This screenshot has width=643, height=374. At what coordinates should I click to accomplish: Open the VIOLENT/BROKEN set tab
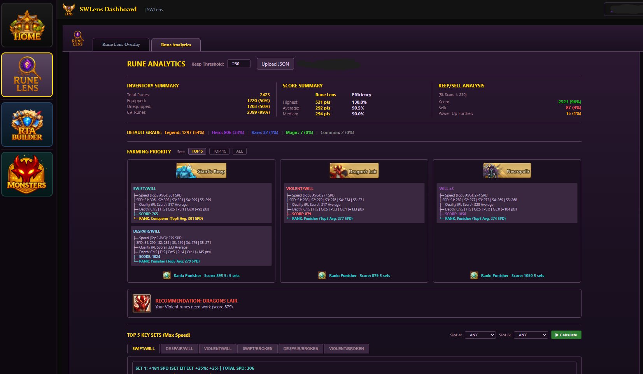coord(346,348)
